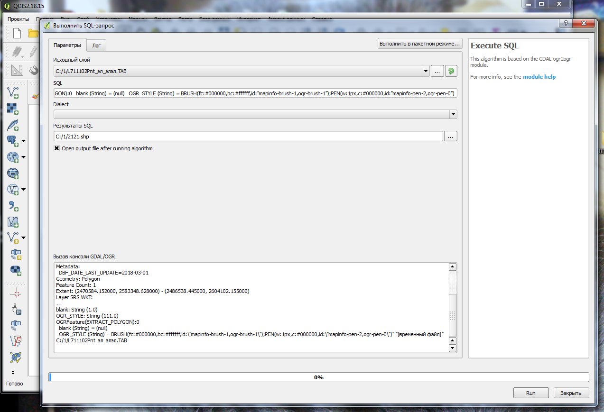Click the green refresh icon beside source layer
Viewport: 604px width, 412px height.
[451, 71]
